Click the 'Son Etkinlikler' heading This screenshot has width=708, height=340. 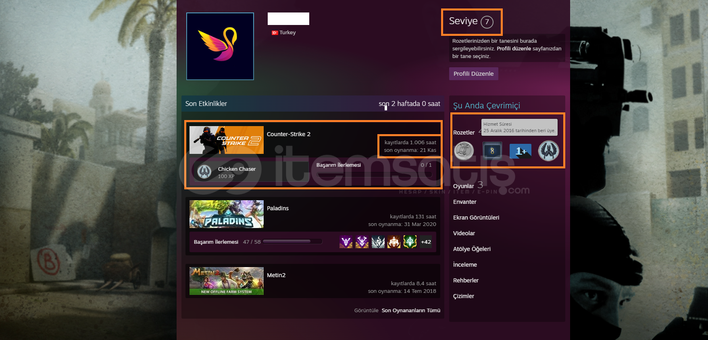206,104
